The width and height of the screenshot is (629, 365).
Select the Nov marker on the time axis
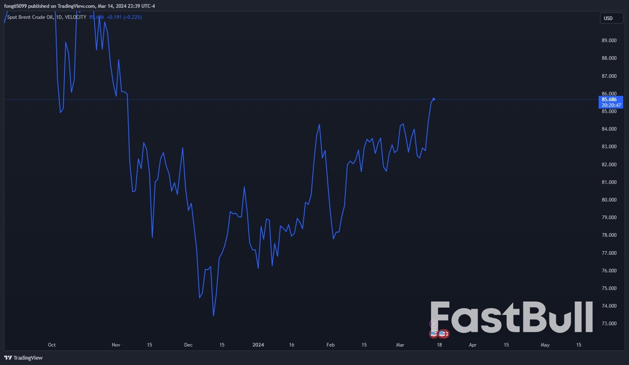(116, 345)
